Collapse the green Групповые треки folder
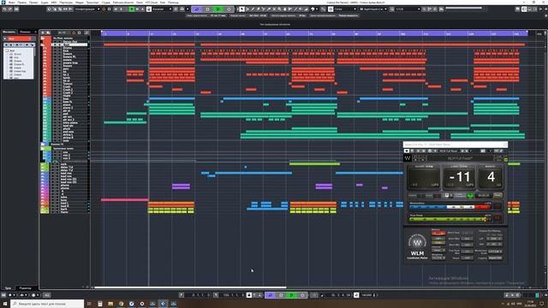 pos(43,148)
